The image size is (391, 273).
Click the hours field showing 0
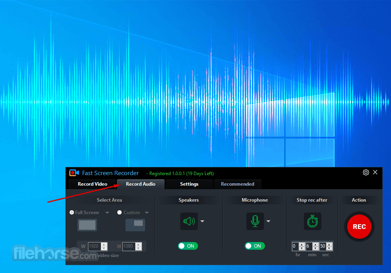295,246
